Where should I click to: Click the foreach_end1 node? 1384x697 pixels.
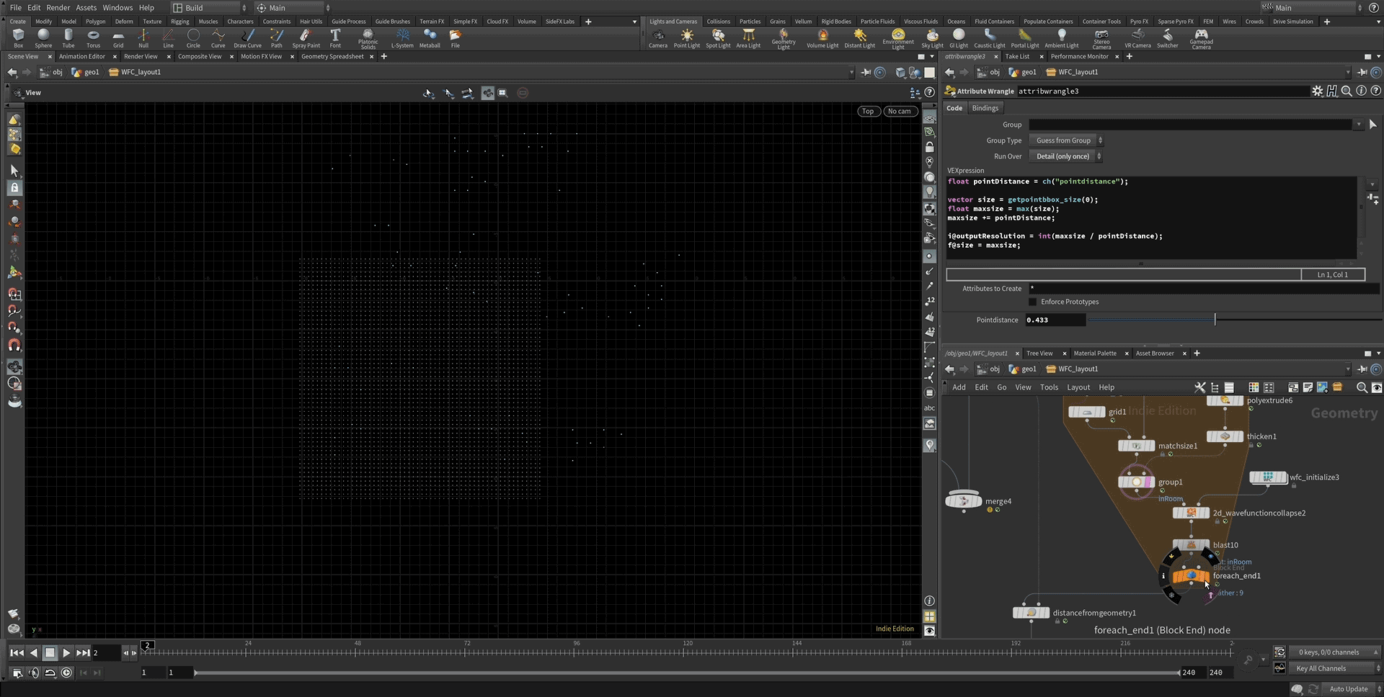tap(1191, 576)
